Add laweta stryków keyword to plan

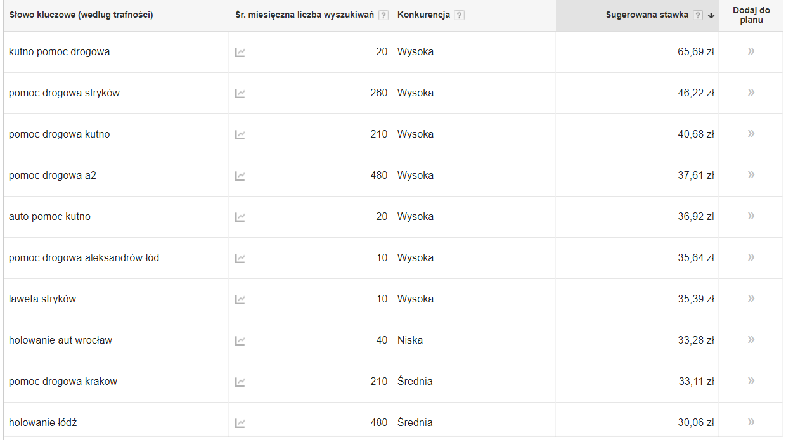coord(751,299)
